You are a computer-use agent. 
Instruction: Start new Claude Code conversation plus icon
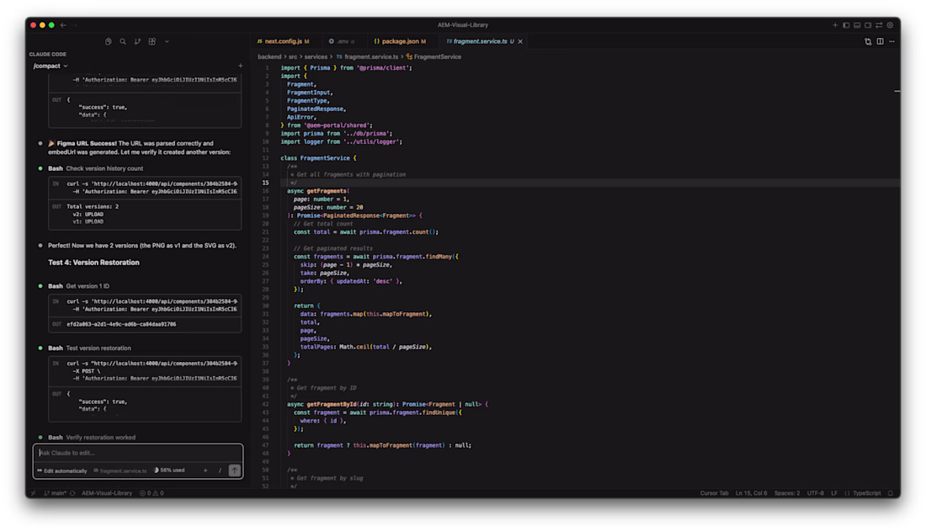coord(240,66)
